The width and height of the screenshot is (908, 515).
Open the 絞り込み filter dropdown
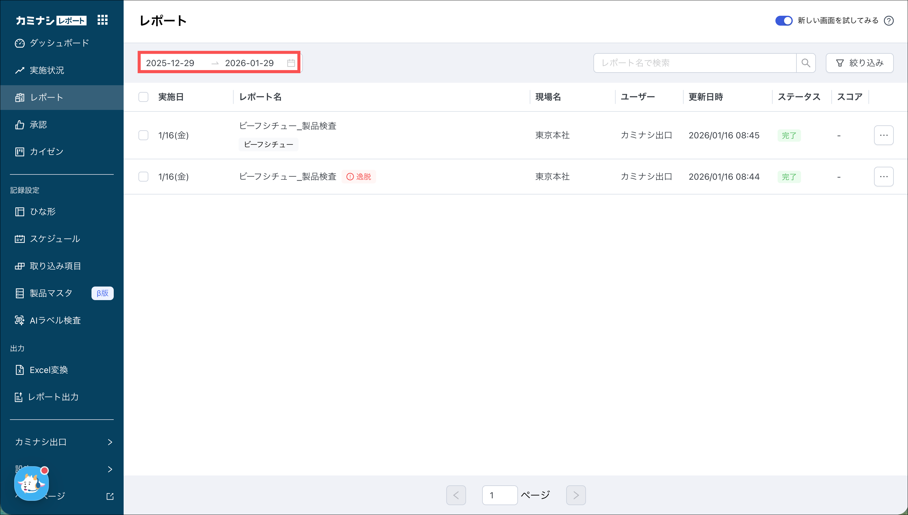click(x=859, y=63)
